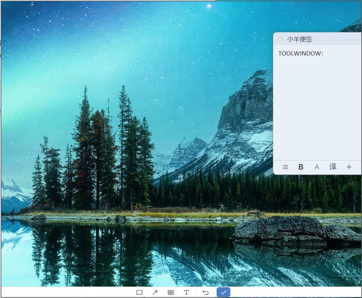Select the arrow annotation tool
362x298 pixels.
coord(155,292)
